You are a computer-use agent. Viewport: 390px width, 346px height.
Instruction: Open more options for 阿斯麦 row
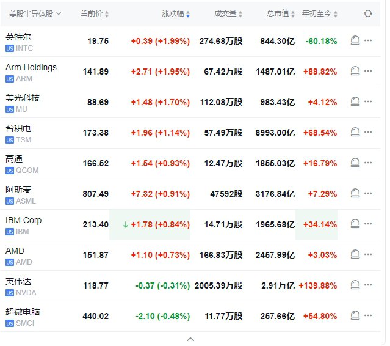pyautogui.click(x=368, y=193)
